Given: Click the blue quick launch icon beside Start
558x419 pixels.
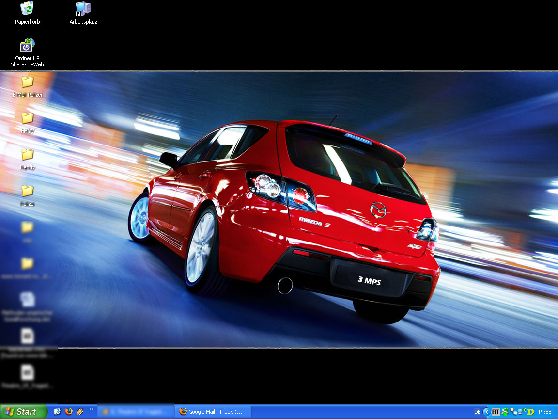Looking at the screenshot, I should pos(57,412).
